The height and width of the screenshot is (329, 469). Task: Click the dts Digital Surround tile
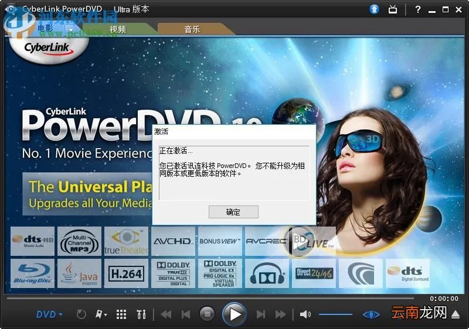[407, 273]
